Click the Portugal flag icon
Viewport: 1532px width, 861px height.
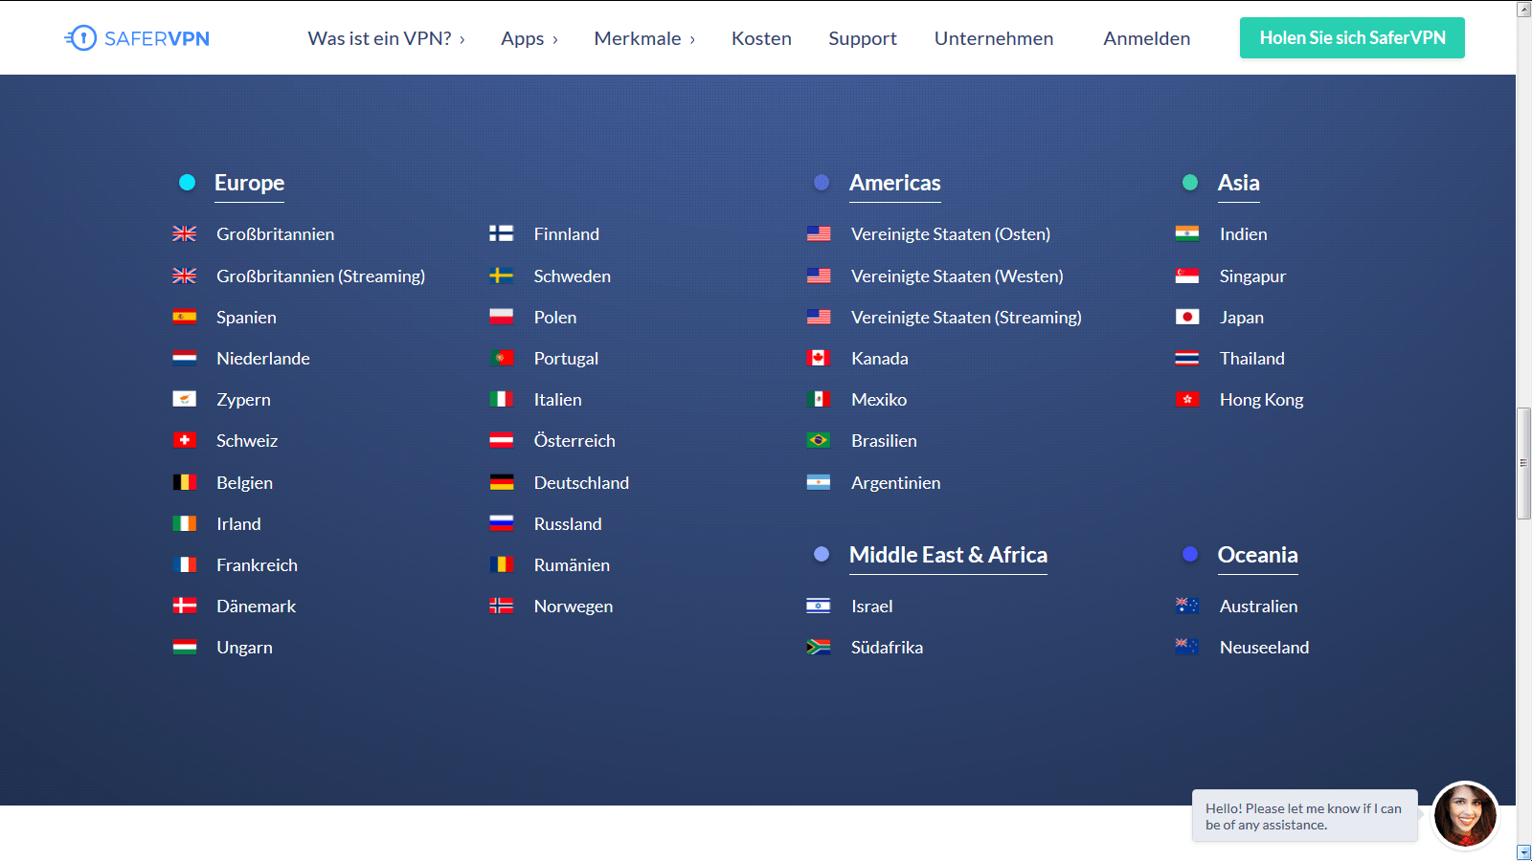(501, 358)
